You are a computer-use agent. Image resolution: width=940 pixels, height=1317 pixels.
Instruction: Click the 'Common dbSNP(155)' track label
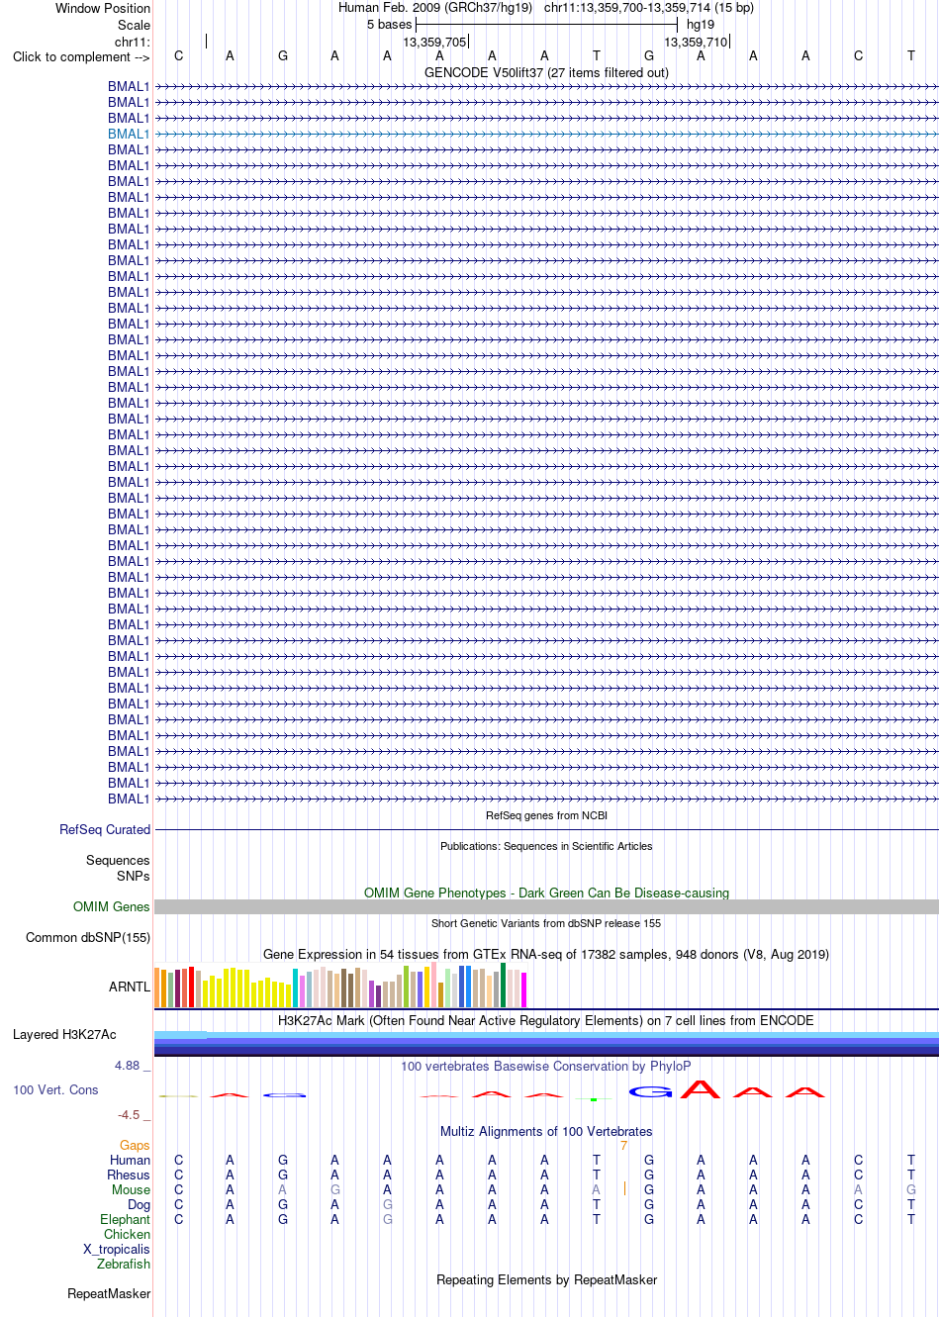click(88, 937)
